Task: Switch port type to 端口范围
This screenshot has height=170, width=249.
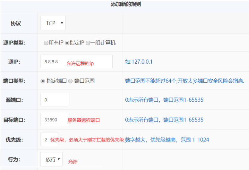Action: click(x=71, y=81)
